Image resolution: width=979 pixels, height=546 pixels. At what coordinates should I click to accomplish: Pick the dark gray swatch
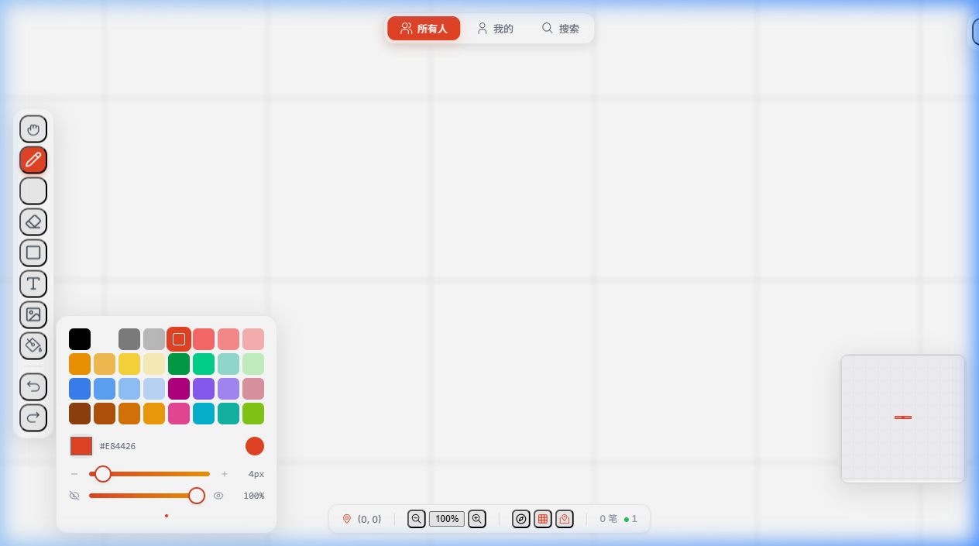[129, 339]
